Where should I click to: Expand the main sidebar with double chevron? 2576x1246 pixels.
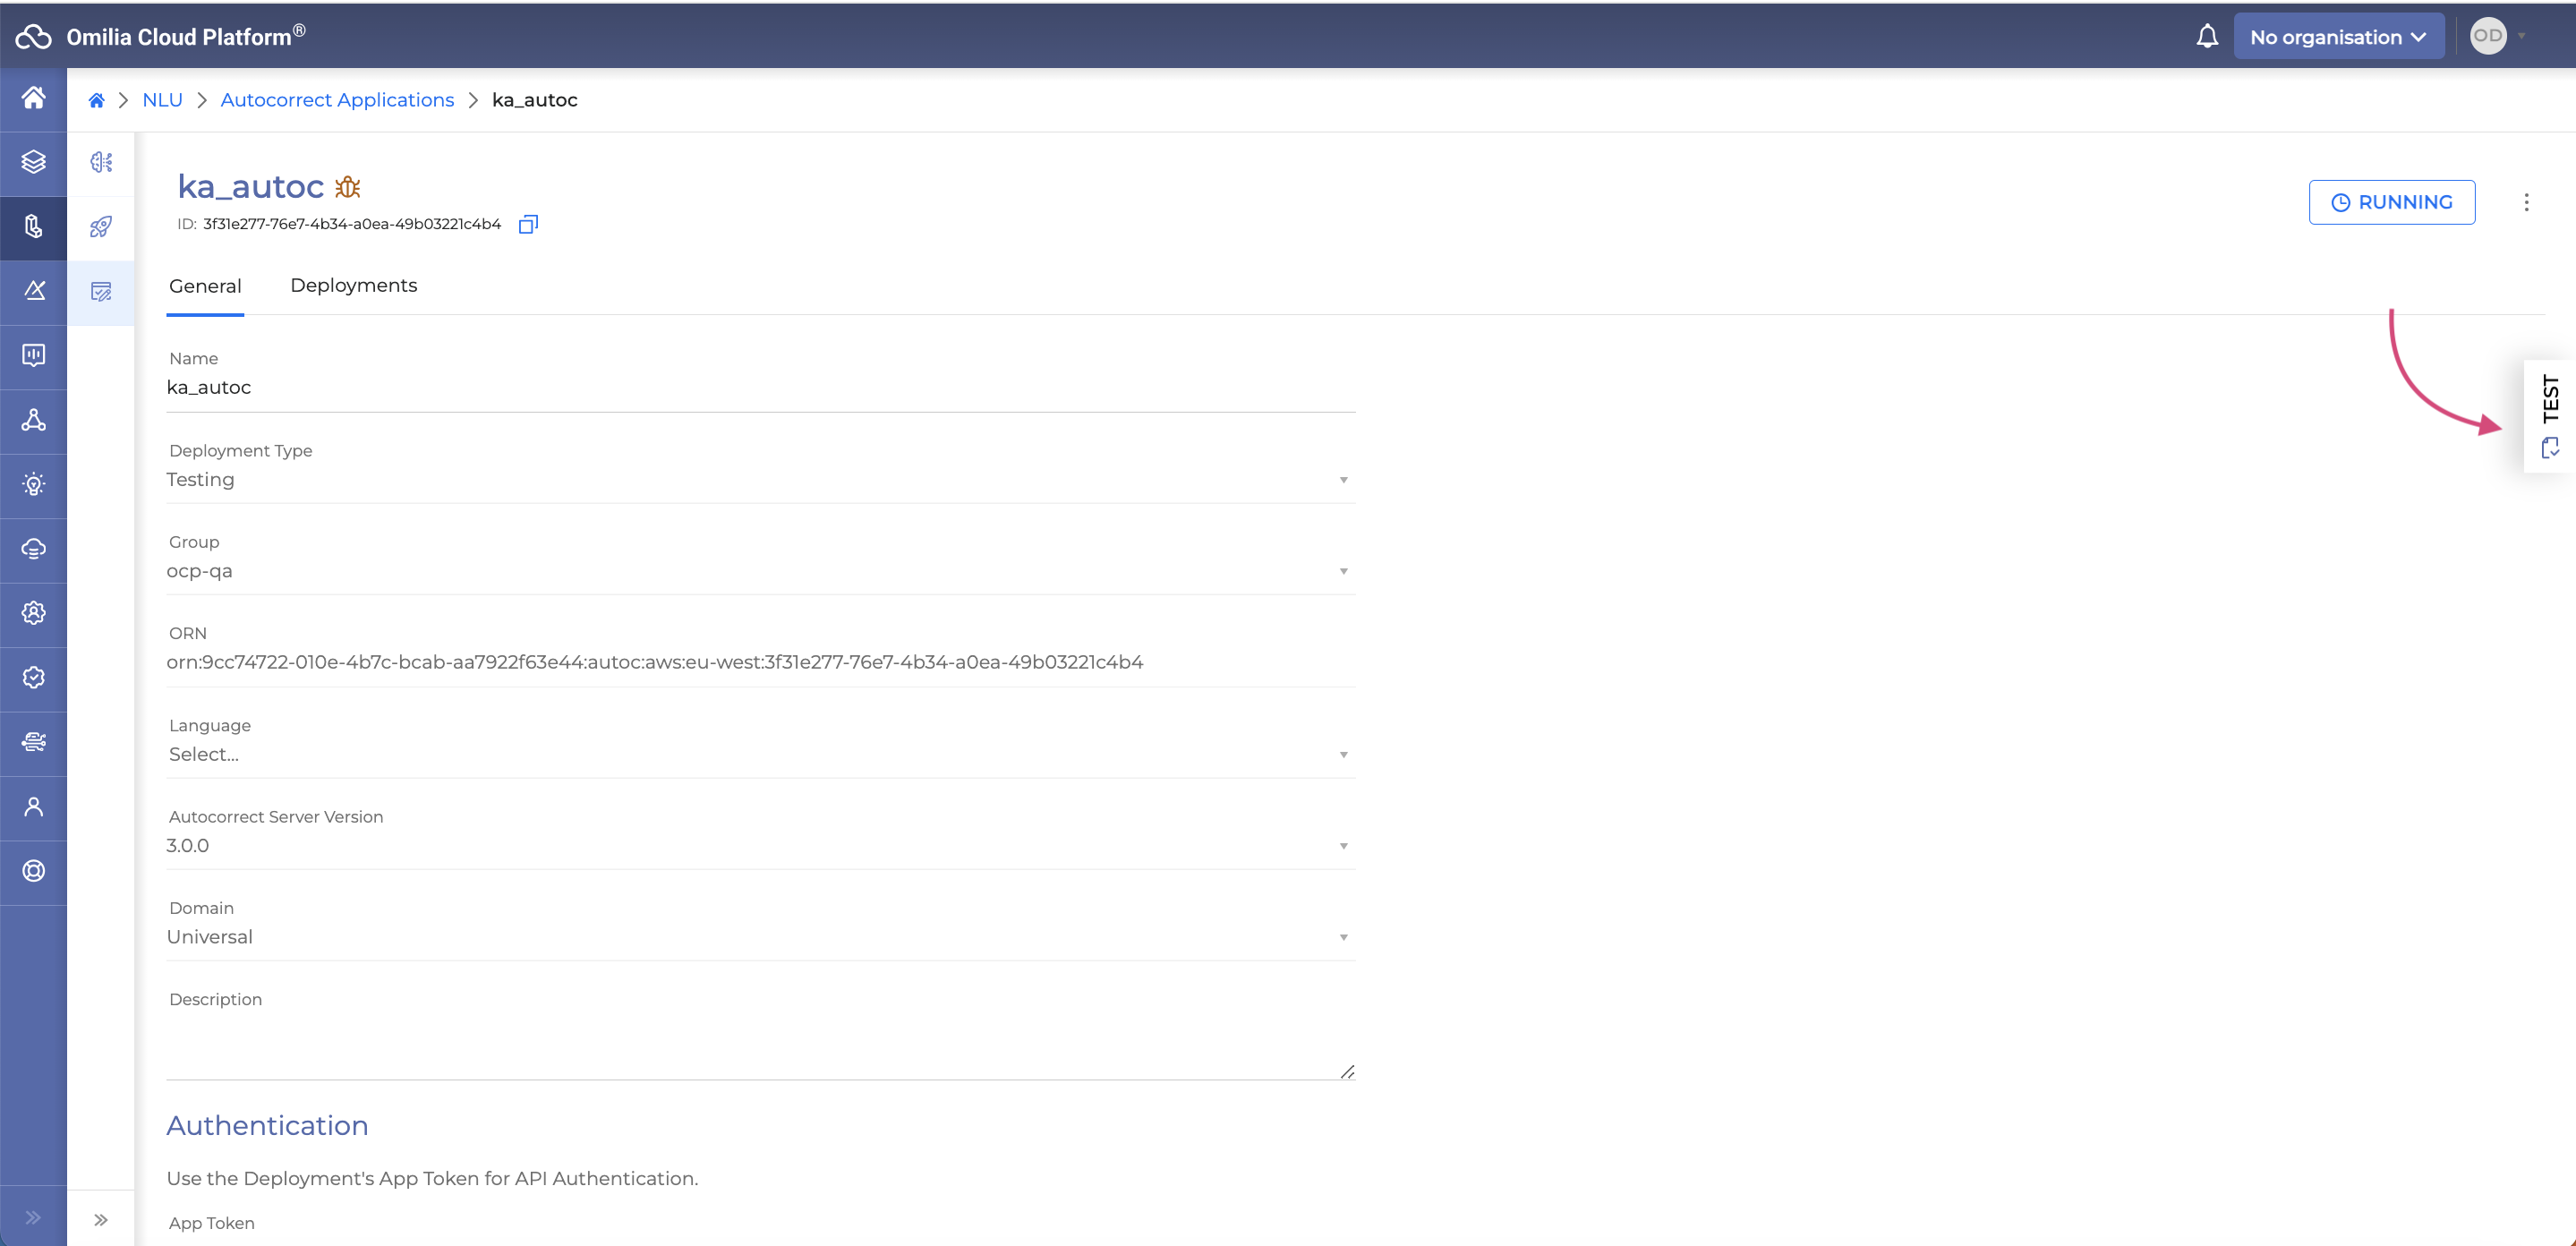point(33,1217)
